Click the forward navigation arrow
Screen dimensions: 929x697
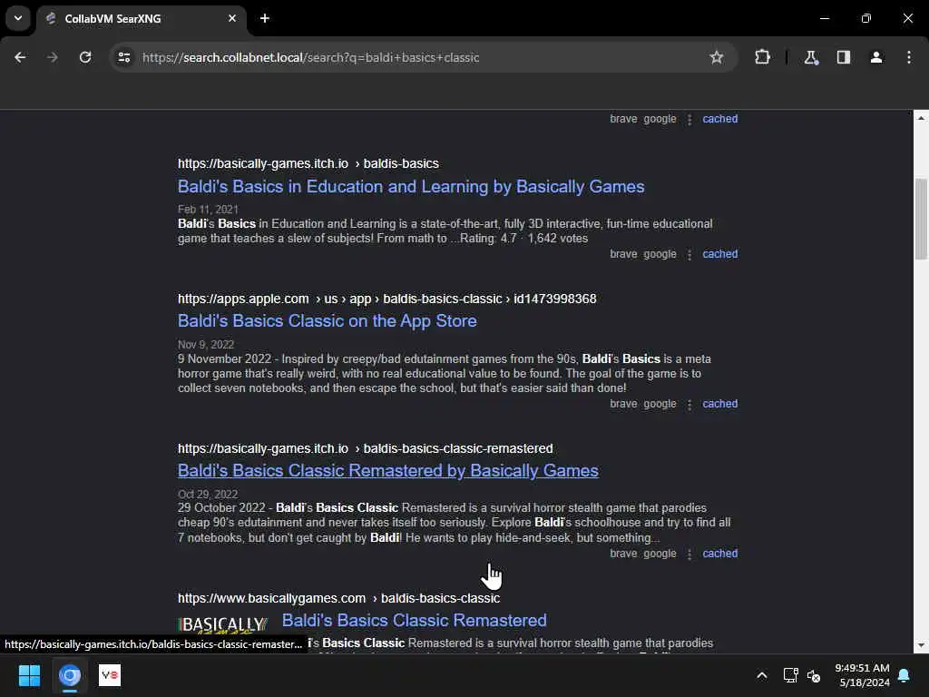pyautogui.click(x=53, y=57)
